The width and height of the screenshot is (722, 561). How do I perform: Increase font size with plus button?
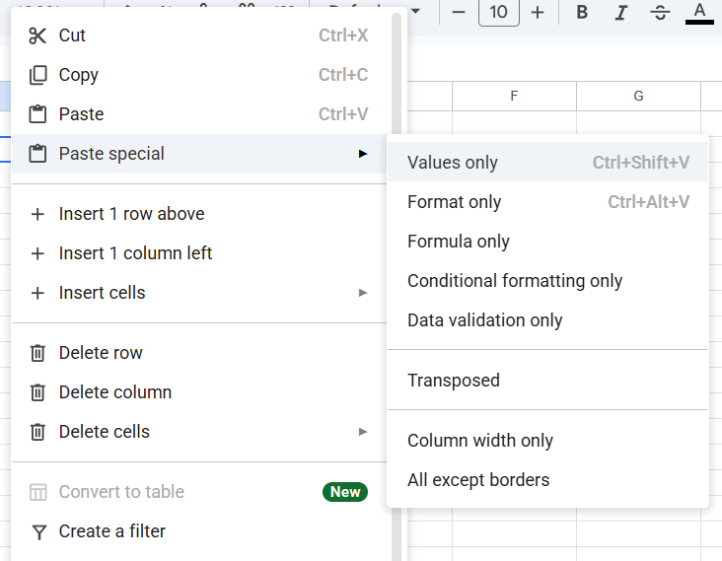coord(538,13)
